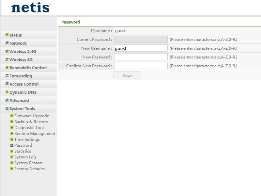261x196 pixels.
Task: Click the netis logo
Action: tap(31, 8)
